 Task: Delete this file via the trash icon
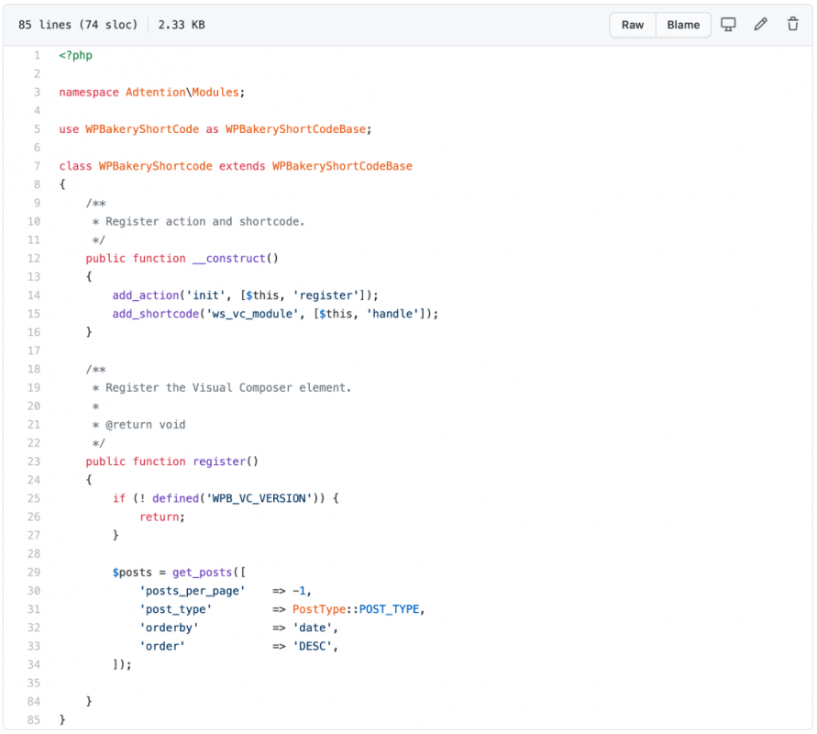pyautogui.click(x=792, y=24)
